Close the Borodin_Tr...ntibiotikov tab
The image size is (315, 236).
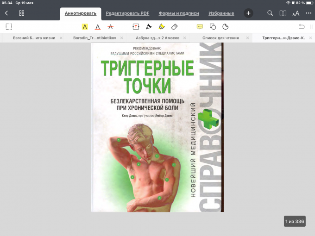121,38
